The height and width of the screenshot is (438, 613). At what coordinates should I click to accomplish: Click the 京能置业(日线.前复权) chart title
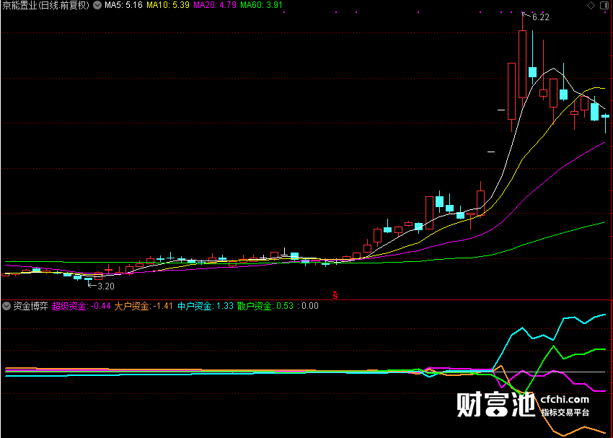pyautogui.click(x=46, y=6)
